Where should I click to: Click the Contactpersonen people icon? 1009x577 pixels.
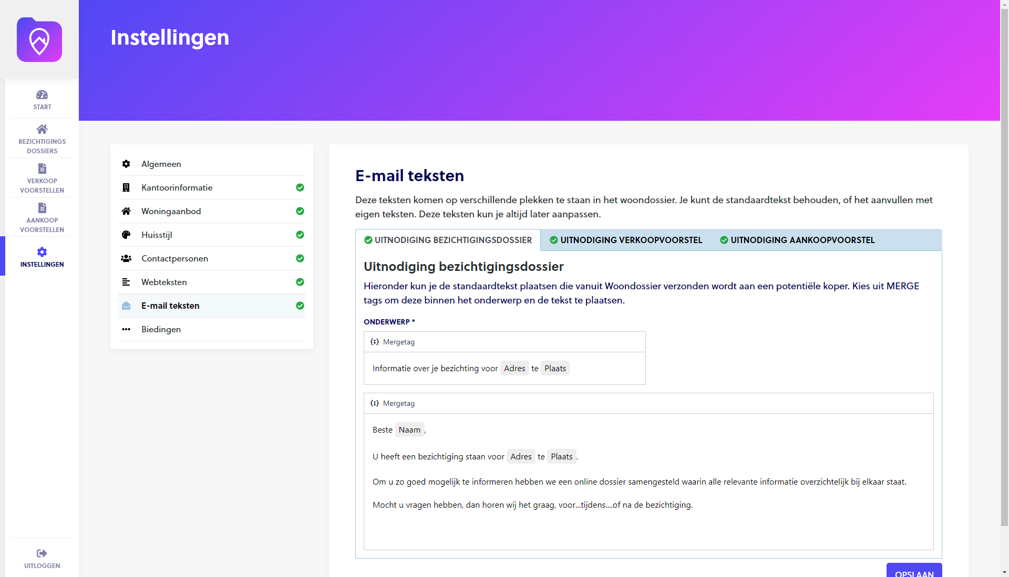[x=126, y=258]
